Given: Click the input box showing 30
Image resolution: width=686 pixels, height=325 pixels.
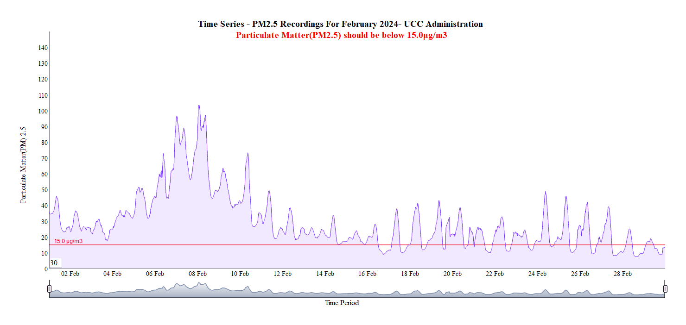Looking at the screenshot, I should pos(55,263).
